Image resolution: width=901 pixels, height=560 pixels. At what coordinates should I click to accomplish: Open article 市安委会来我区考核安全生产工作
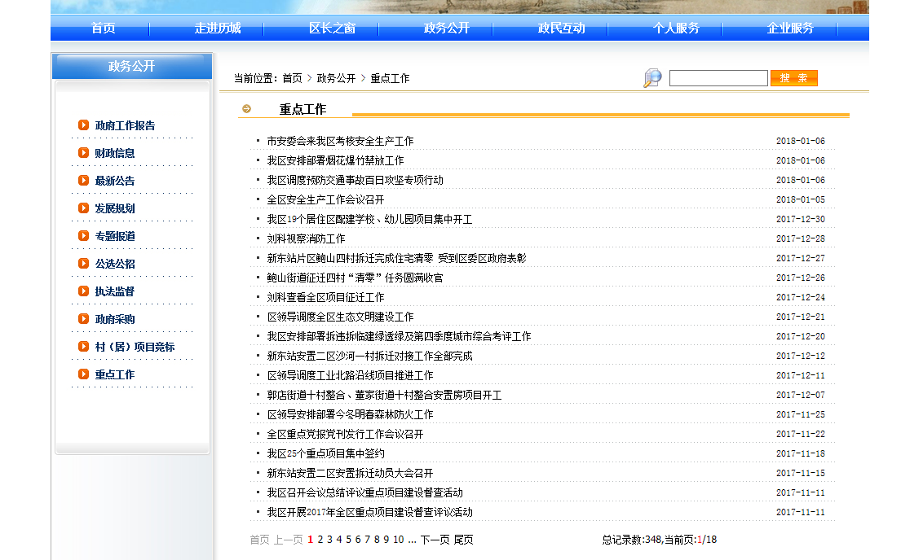click(x=340, y=141)
